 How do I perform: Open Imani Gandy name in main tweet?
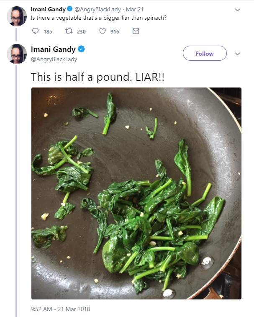pos(53,49)
